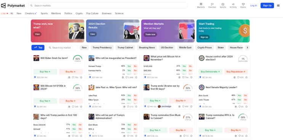283x140 pixels.
Task: Click No for Rick Scott Senate leader
Action: [x=245, y=95]
